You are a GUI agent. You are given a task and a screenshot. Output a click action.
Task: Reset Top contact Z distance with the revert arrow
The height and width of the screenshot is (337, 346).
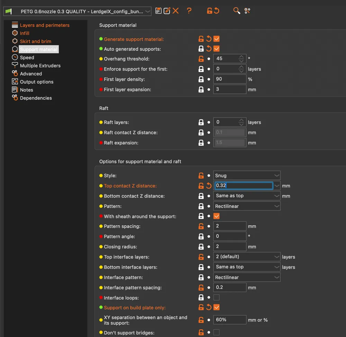209,186
